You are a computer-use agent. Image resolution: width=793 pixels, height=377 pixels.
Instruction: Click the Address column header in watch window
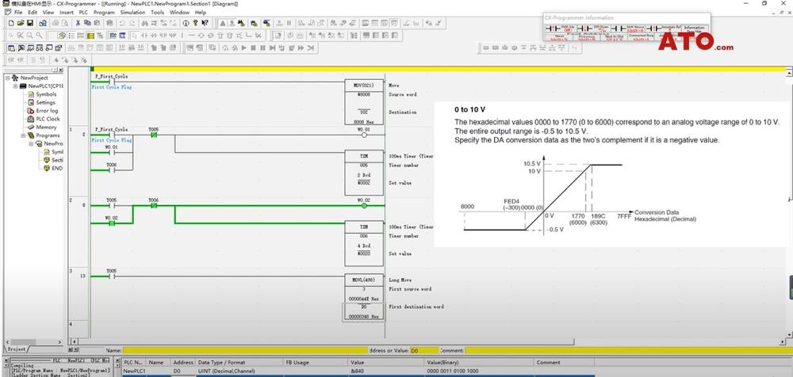pyautogui.click(x=183, y=362)
